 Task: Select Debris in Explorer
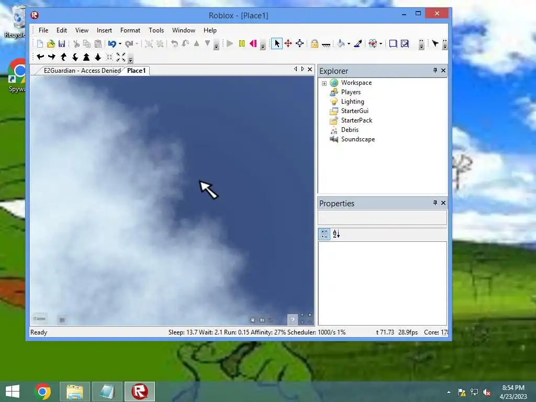(x=350, y=130)
